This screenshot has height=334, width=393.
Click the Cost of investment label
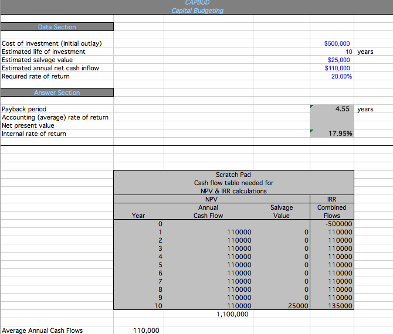(x=52, y=43)
